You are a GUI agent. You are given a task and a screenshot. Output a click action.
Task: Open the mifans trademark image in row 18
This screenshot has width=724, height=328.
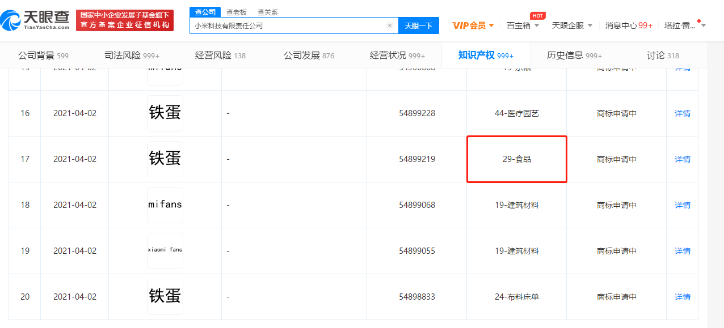tap(165, 205)
